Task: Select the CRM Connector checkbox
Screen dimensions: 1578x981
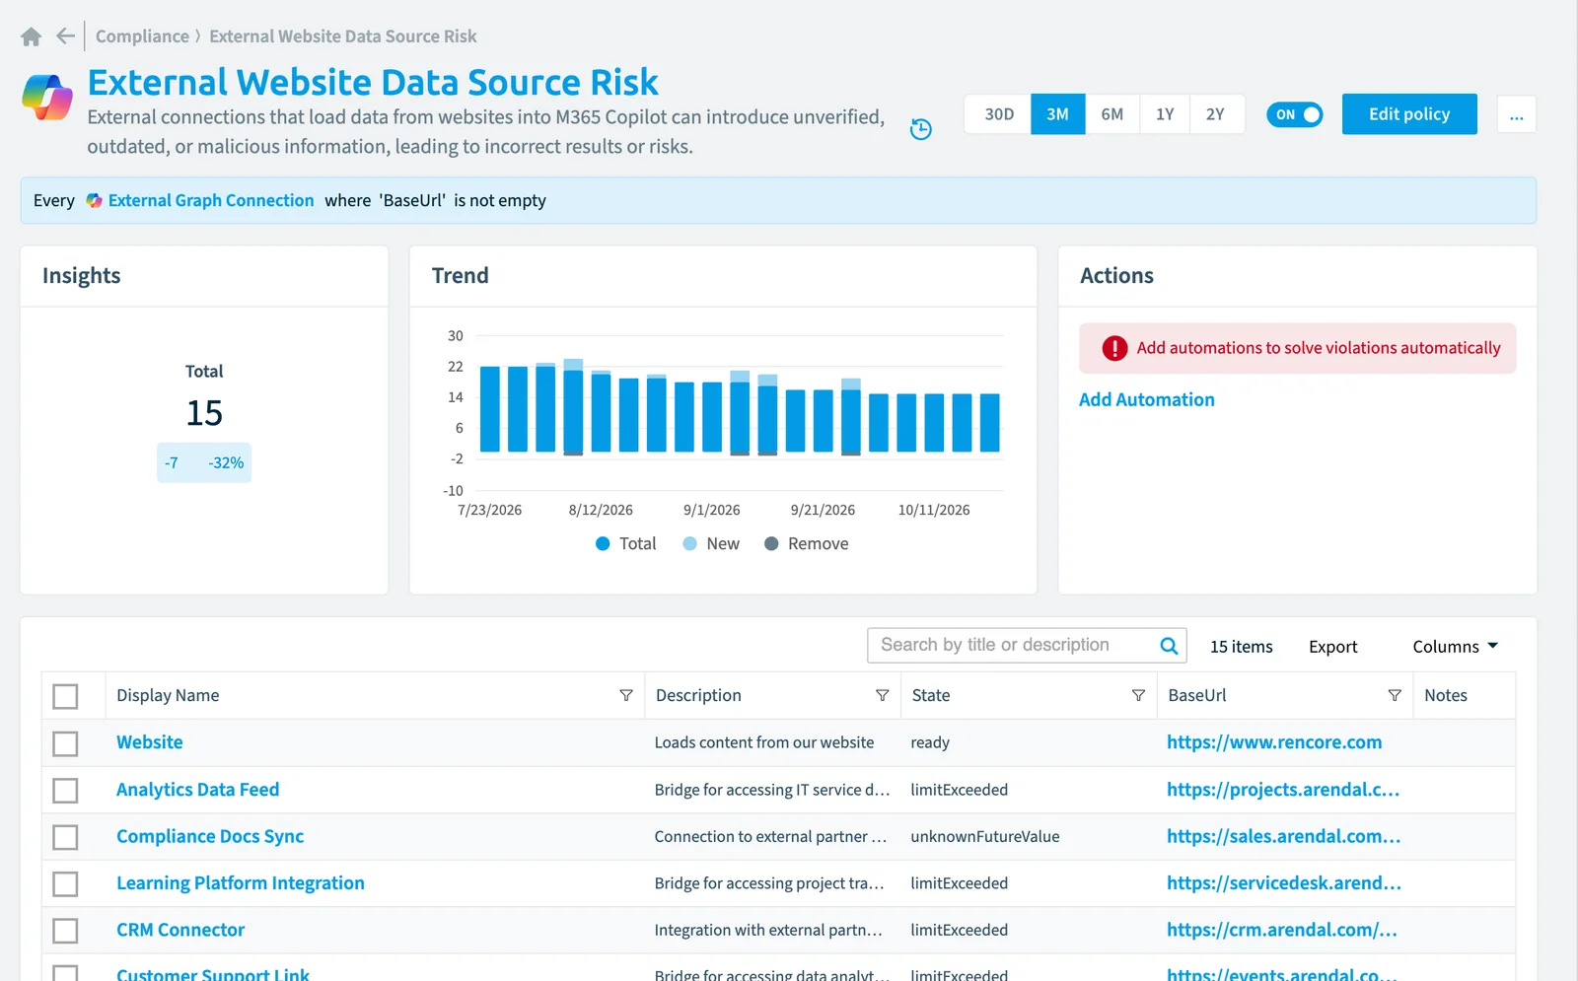Action: 65,931
